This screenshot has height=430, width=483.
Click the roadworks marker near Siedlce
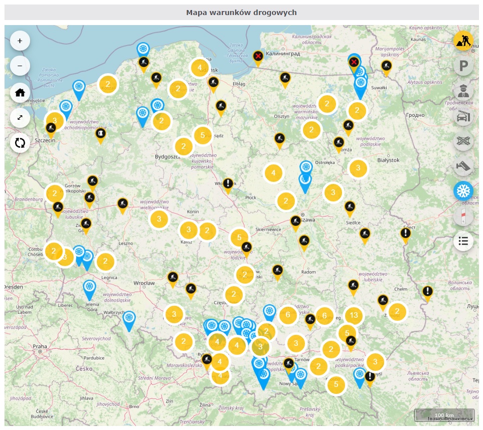(350, 206)
